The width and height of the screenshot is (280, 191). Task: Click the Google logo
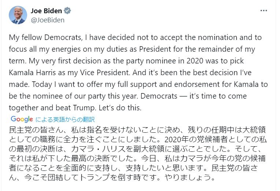click(22, 119)
